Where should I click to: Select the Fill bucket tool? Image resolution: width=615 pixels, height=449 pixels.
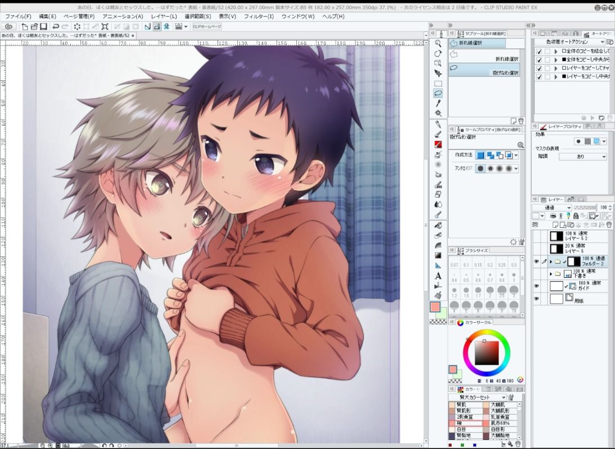(x=438, y=226)
